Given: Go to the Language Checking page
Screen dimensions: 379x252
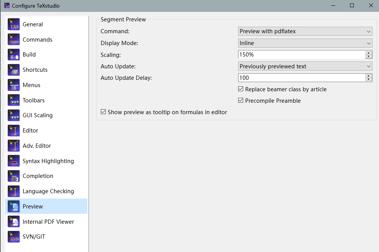Looking at the screenshot, I should pyautogui.click(x=48, y=191).
